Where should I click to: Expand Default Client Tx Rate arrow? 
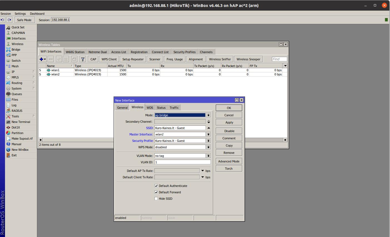click(202, 177)
